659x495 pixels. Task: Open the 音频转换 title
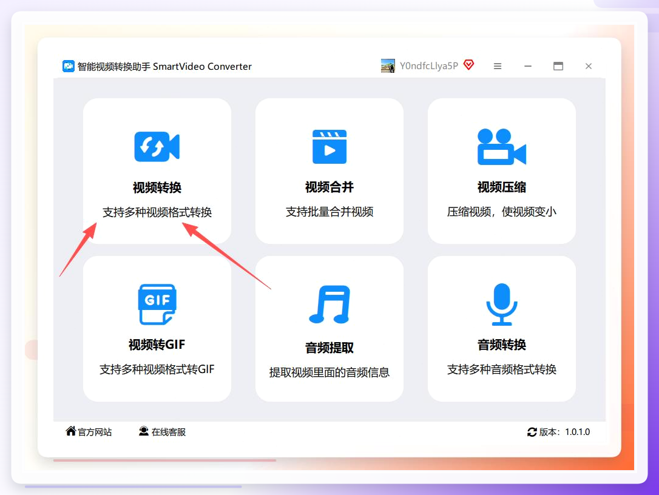click(502, 345)
